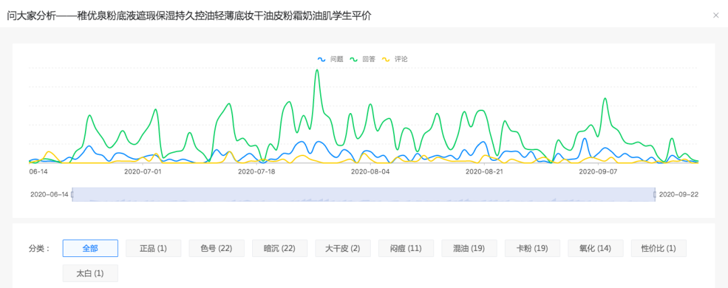Screen dimensions: 728x288
Task: Toggle the 评论 legend series
Action: (x=394, y=59)
